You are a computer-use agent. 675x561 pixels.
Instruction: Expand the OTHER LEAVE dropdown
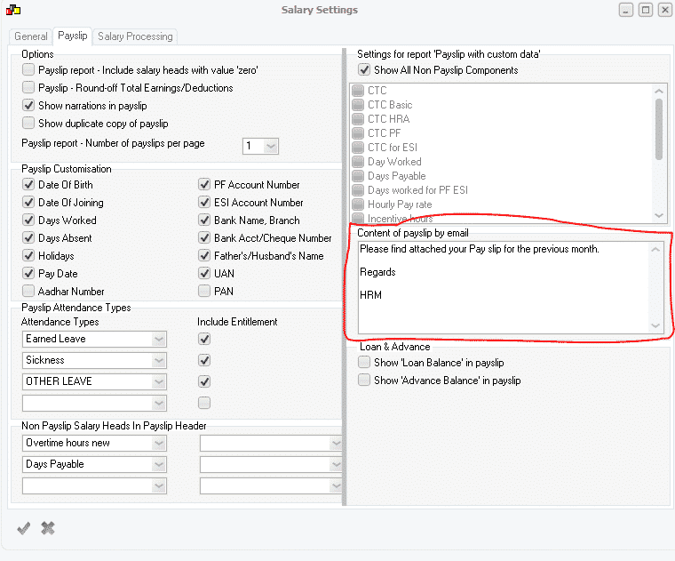[x=159, y=381]
